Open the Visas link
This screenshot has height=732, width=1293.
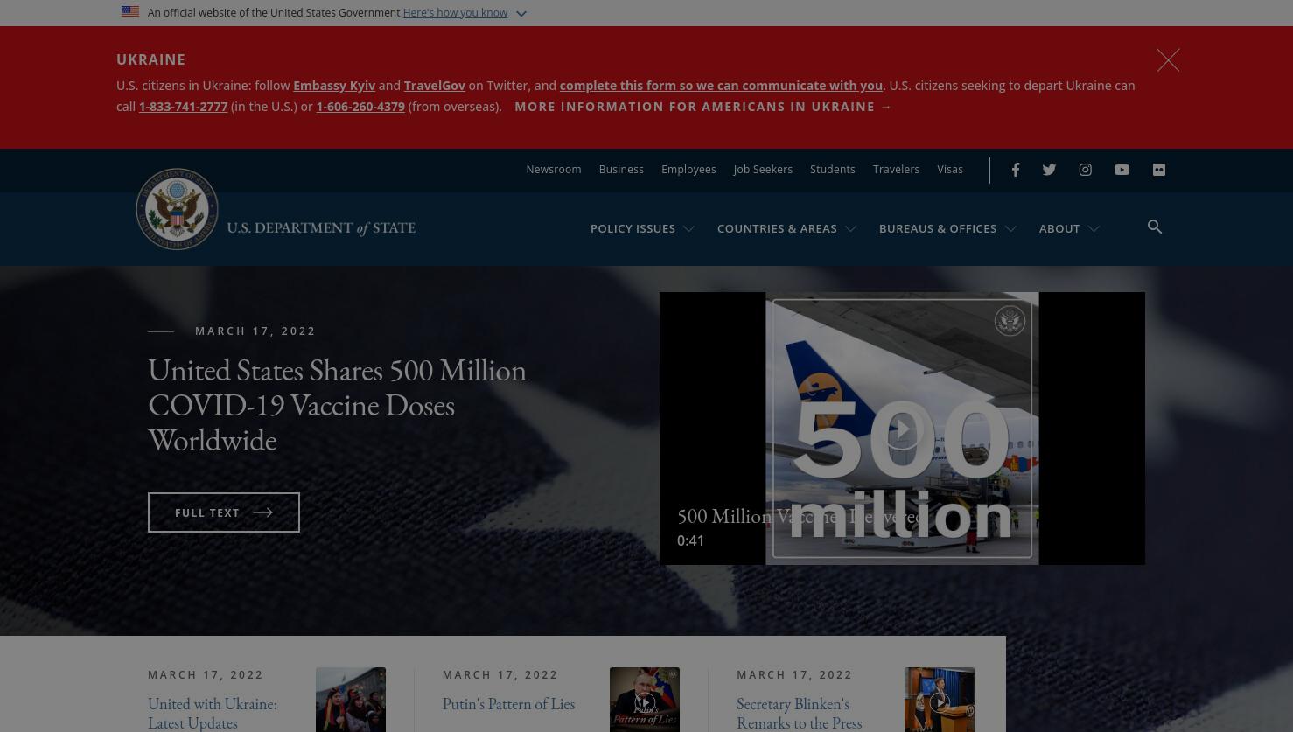coord(950,170)
